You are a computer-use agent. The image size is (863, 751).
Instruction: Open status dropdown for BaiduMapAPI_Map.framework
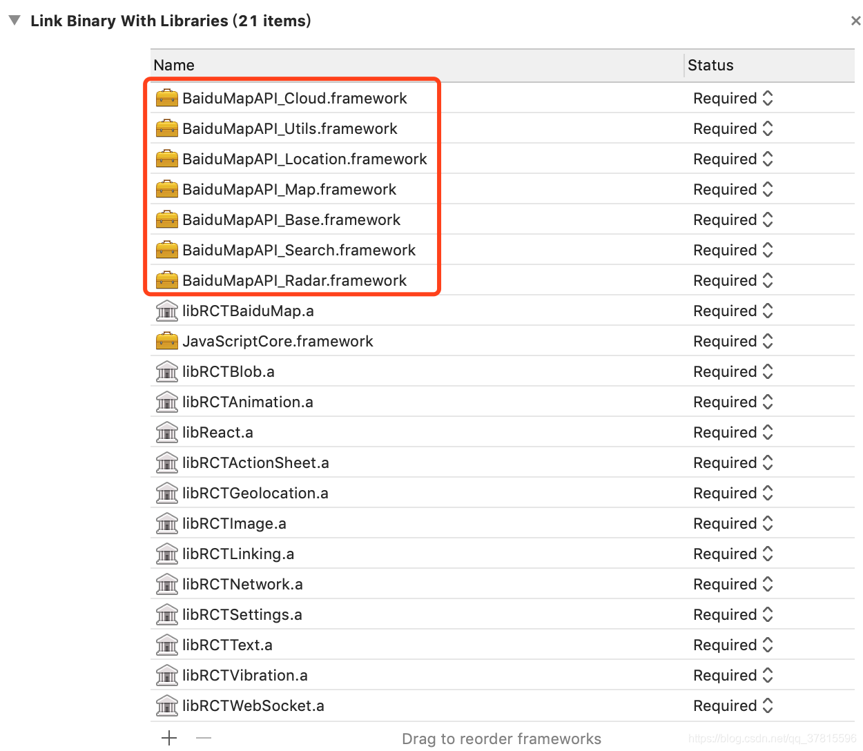733,189
